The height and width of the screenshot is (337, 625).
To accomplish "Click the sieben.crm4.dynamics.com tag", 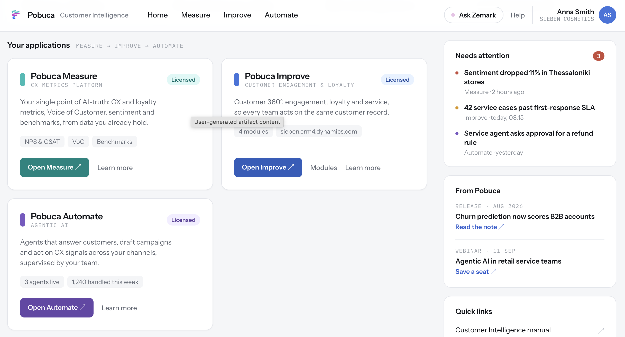I will 319,131.
